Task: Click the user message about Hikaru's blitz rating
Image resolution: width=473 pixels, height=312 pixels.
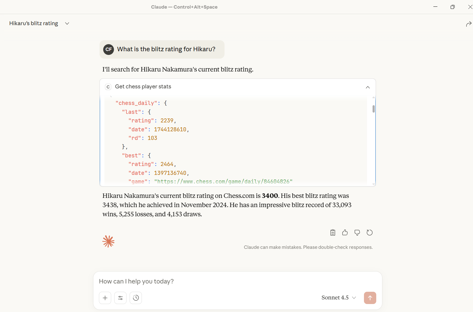Action: coord(166,49)
